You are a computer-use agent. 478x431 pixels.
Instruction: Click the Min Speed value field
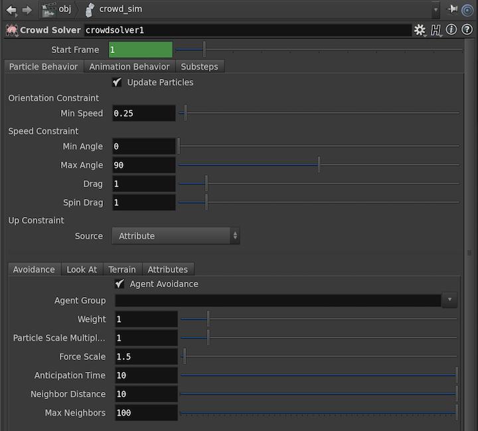coord(143,113)
